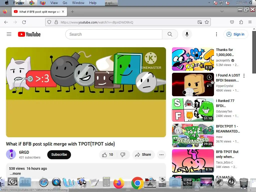Click the 2:58 AM clock
The width and height of the screenshot is (256, 192).
(242, 3)
